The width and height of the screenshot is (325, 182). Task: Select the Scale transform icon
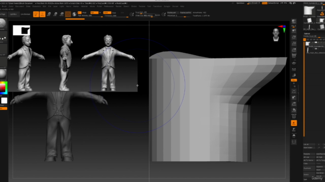pos(55,14)
